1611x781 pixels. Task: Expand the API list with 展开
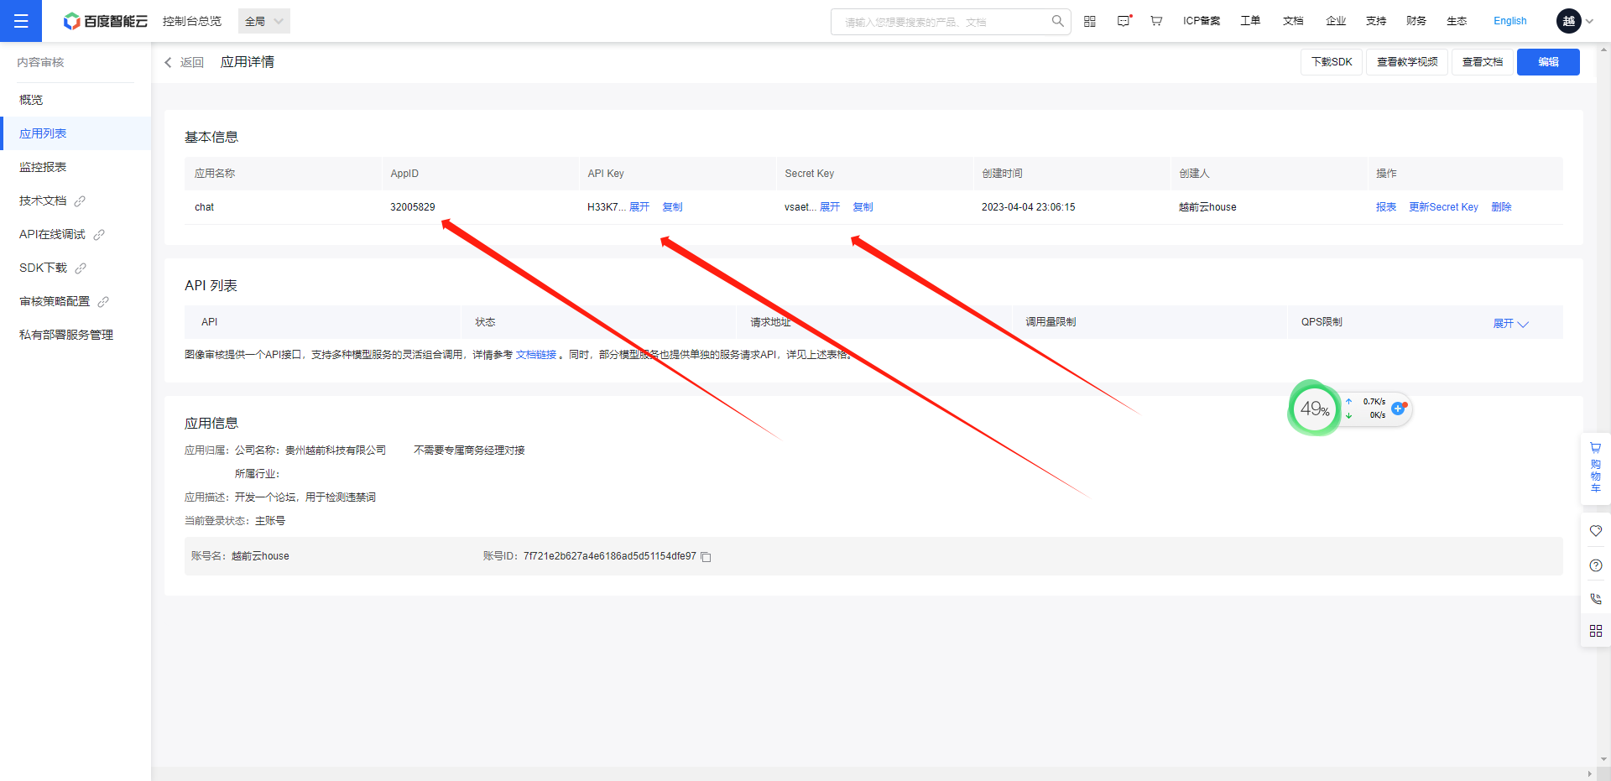click(1510, 324)
